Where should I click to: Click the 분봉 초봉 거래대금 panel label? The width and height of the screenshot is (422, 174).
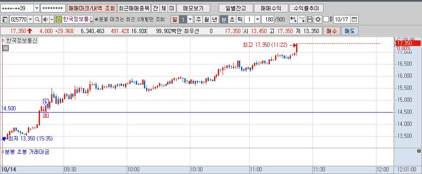[27, 152]
